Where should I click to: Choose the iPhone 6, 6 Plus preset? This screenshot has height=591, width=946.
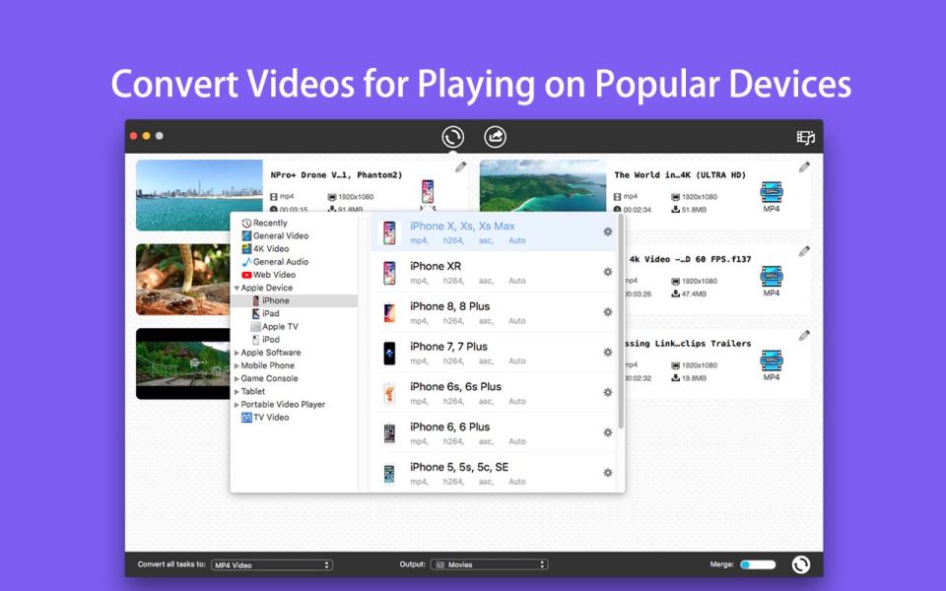pyautogui.click(x=494, y=433)
